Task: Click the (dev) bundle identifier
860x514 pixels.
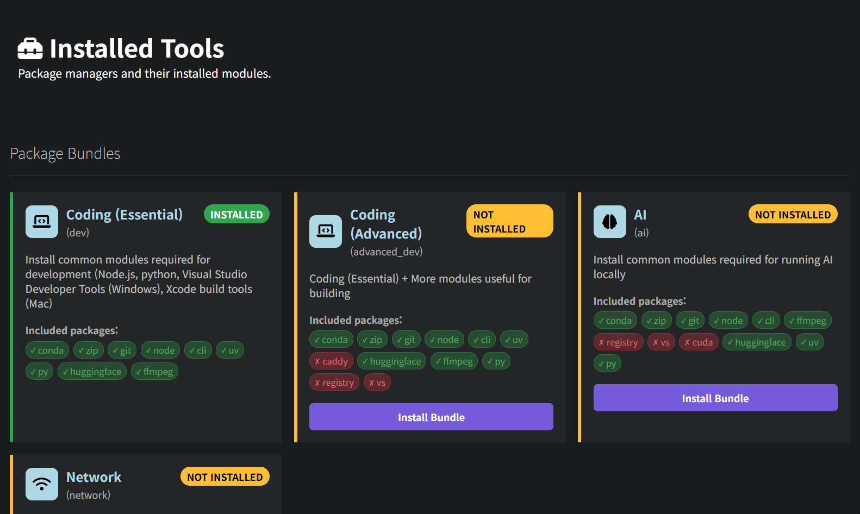Action: [78, 233]
